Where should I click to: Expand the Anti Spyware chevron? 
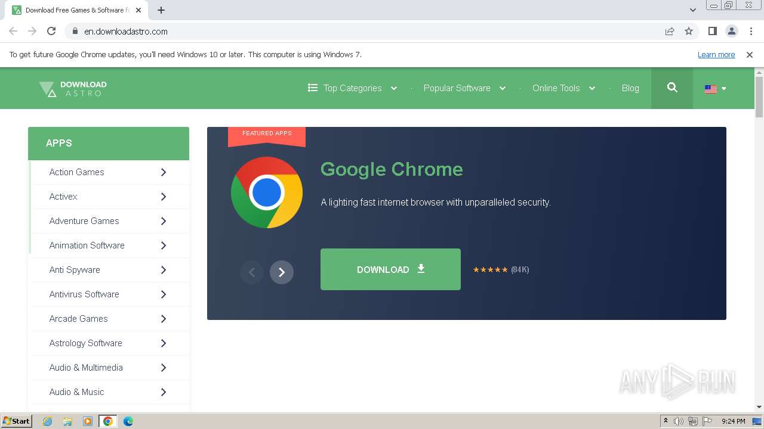pyautogui.click(x=164, y=270)
